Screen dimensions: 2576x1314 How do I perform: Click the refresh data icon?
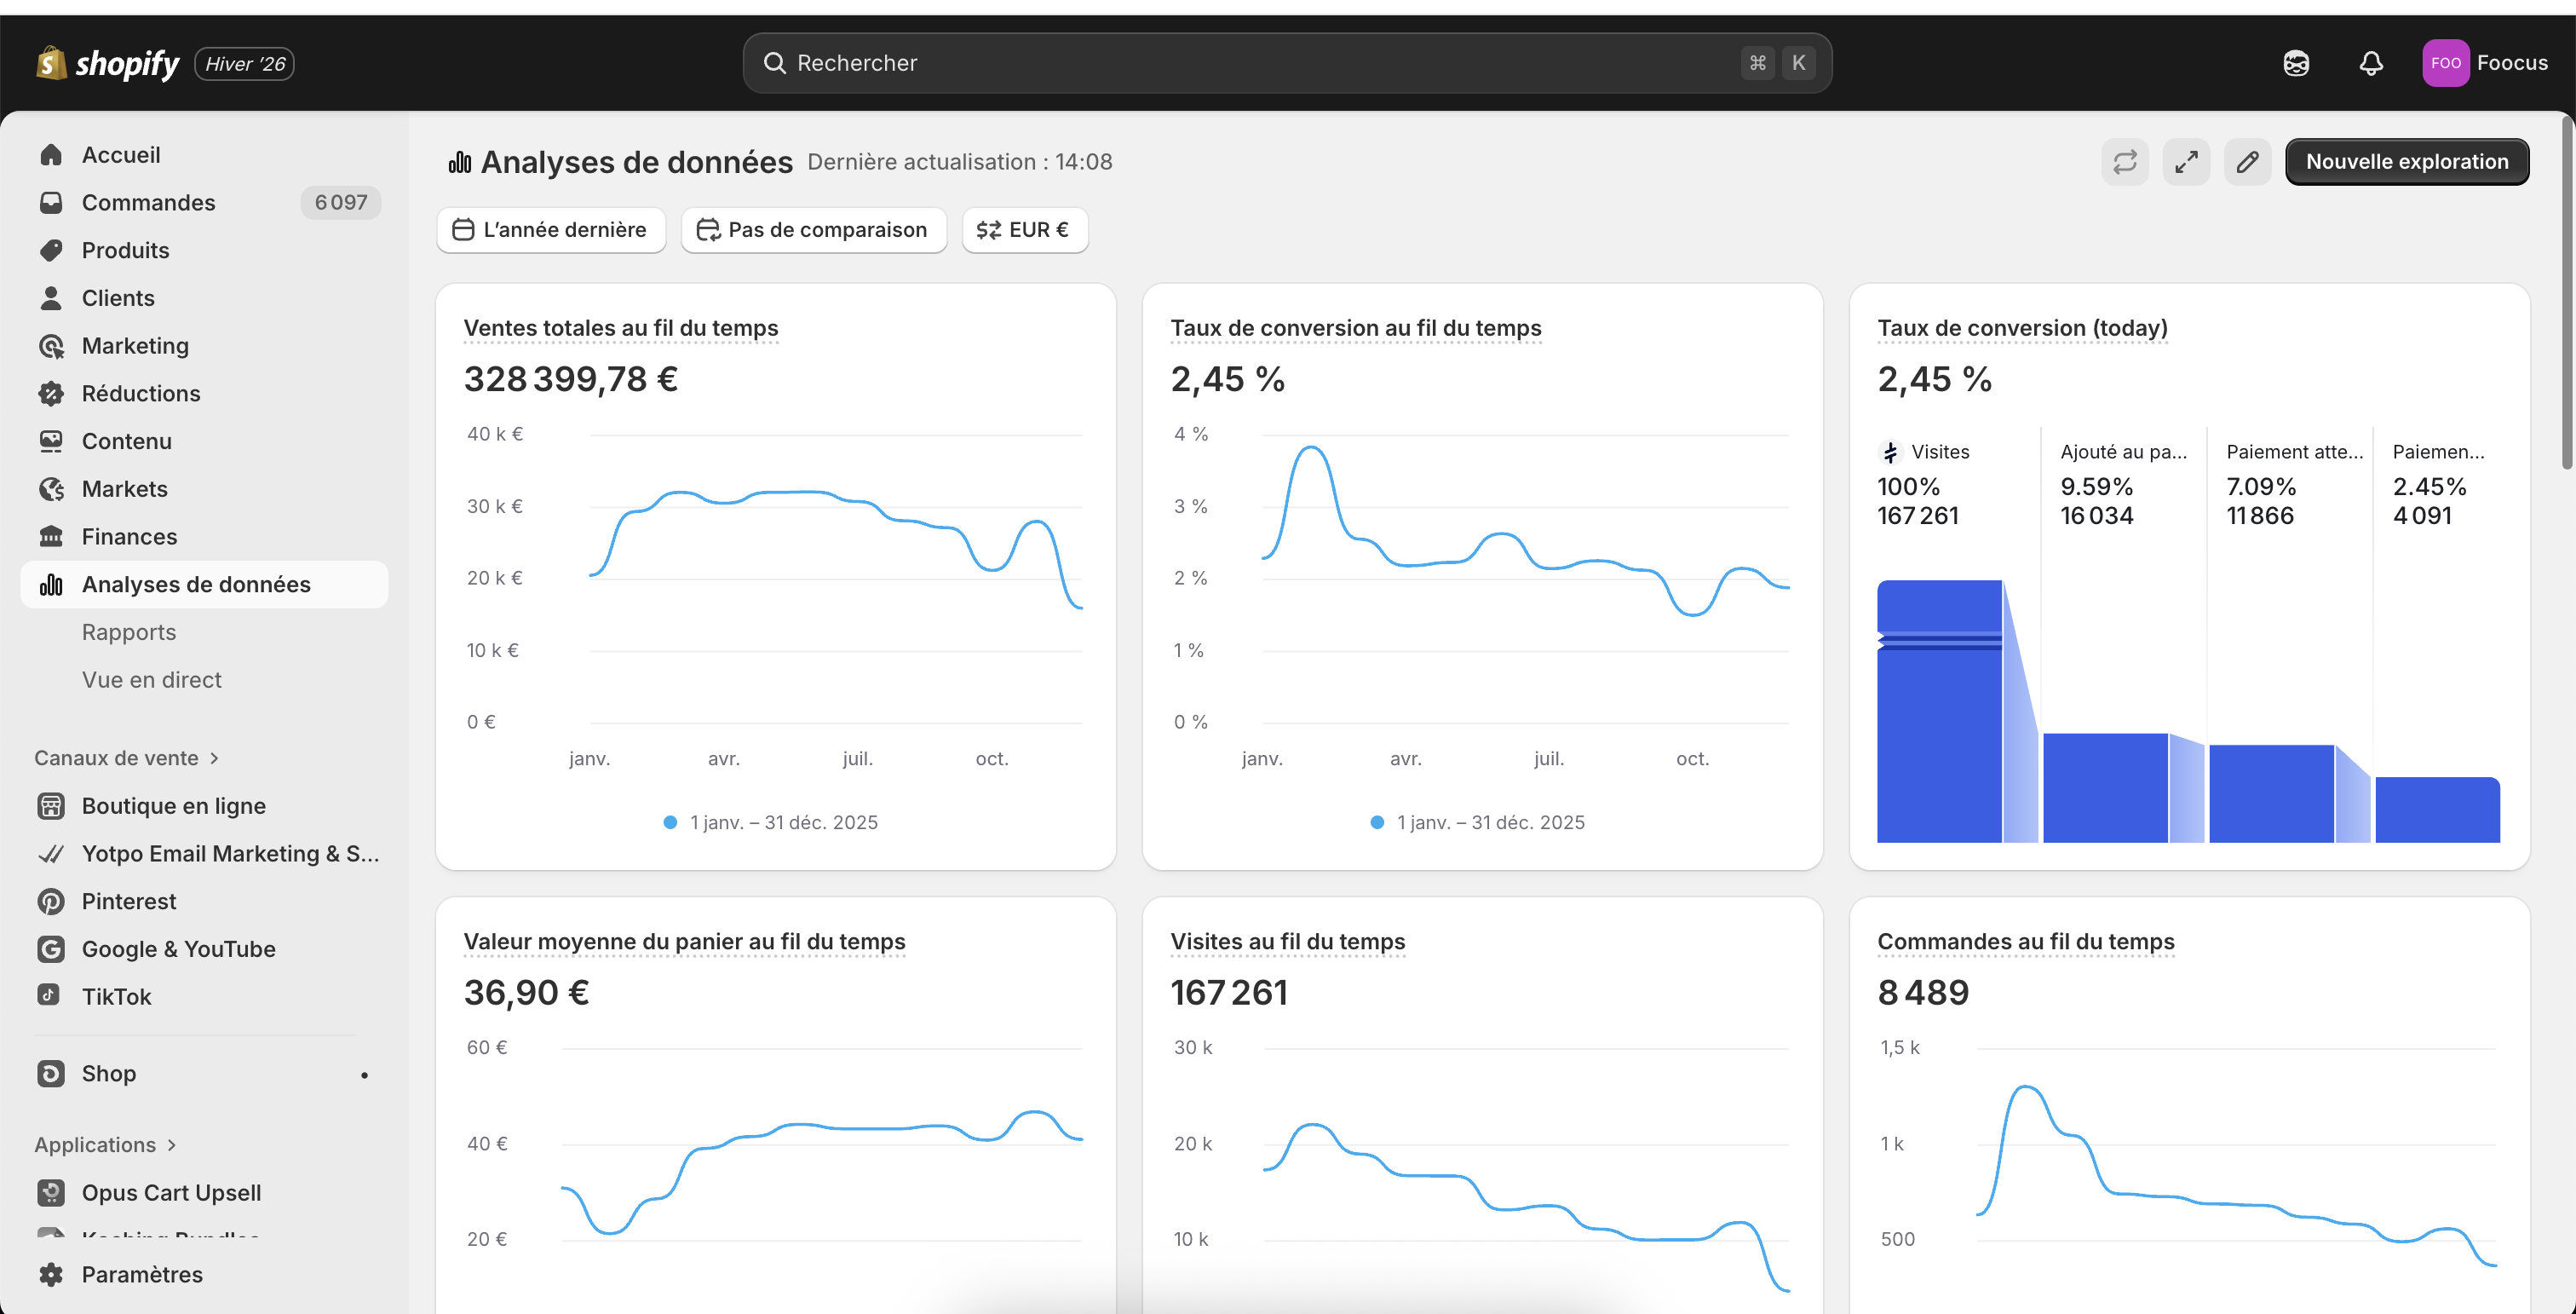(2124, 162)
